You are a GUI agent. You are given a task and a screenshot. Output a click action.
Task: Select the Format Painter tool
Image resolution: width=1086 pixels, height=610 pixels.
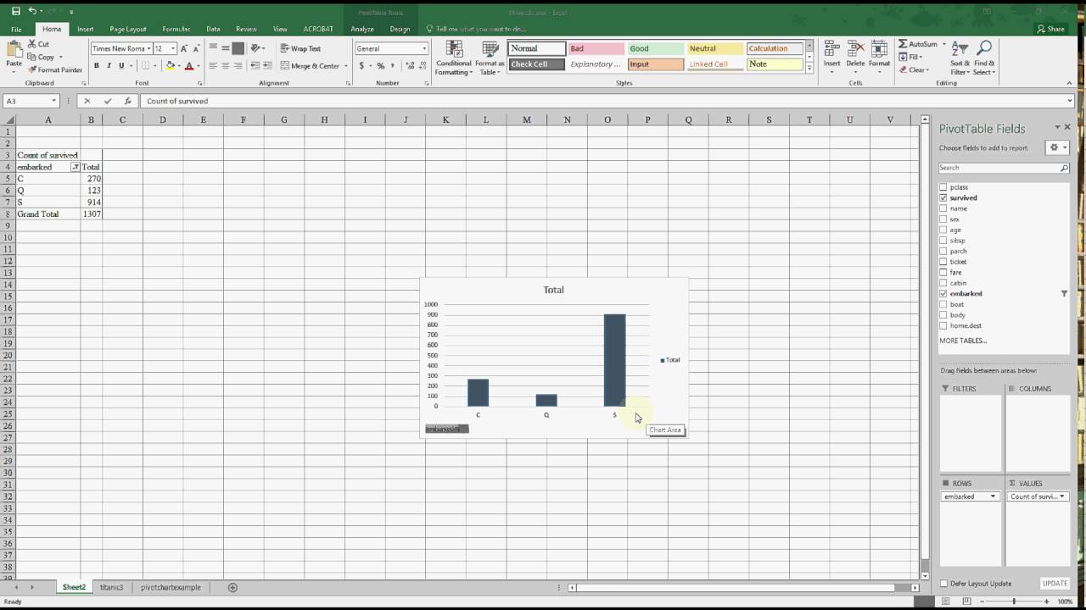coord(55,69)
